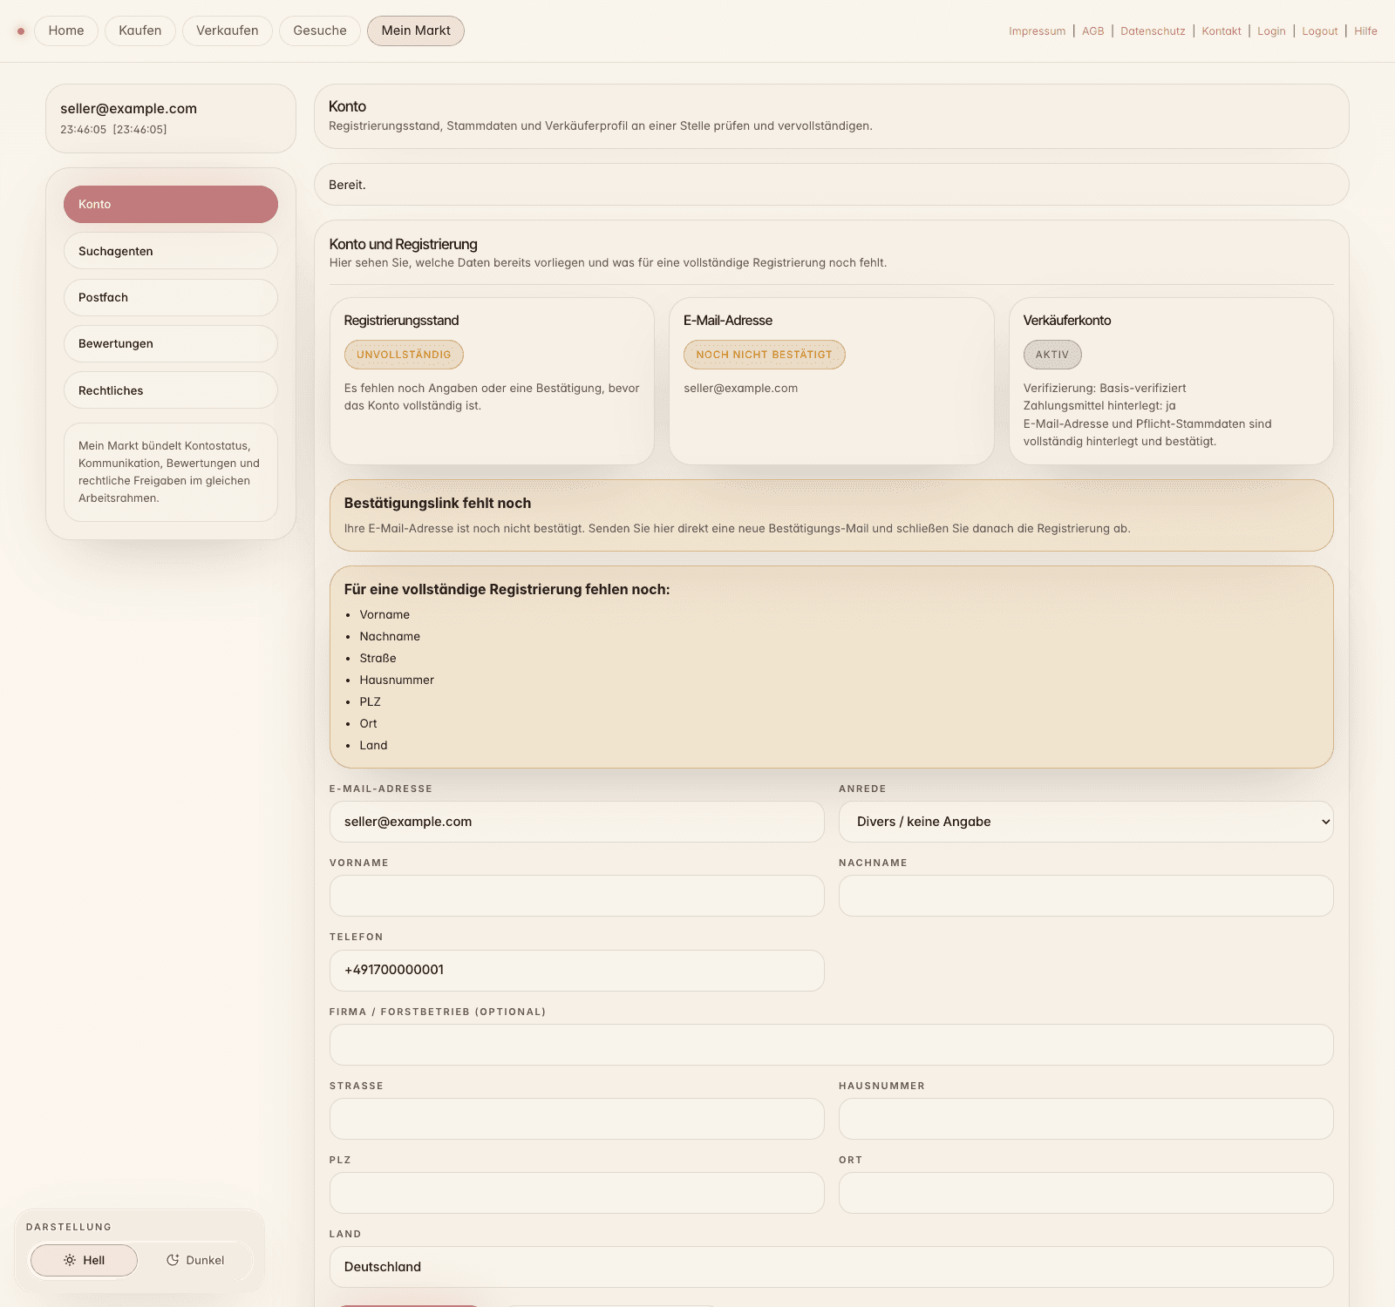
Task: Click the PLZ input field
Action: [576, 1193]
